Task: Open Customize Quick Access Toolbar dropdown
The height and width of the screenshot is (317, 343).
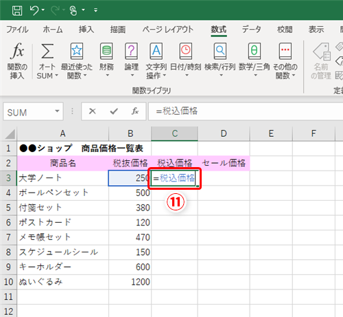Action: 95,10
